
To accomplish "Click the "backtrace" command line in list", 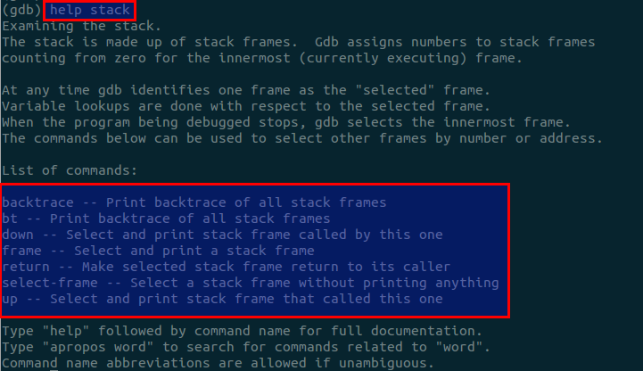I will click(194, 202).
